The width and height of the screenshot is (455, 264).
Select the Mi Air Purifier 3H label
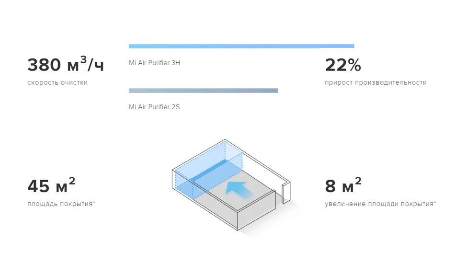[154, 63]
